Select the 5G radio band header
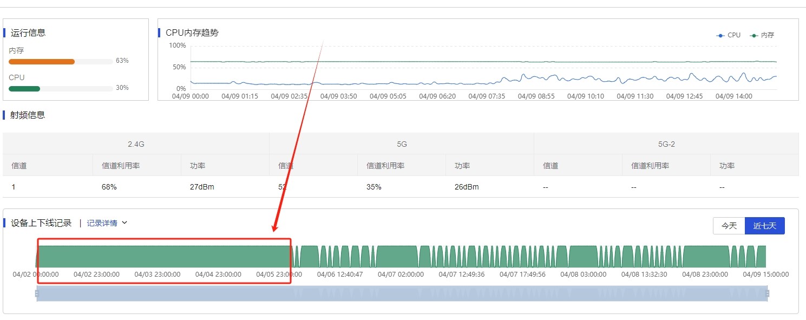 click(401, 145)
